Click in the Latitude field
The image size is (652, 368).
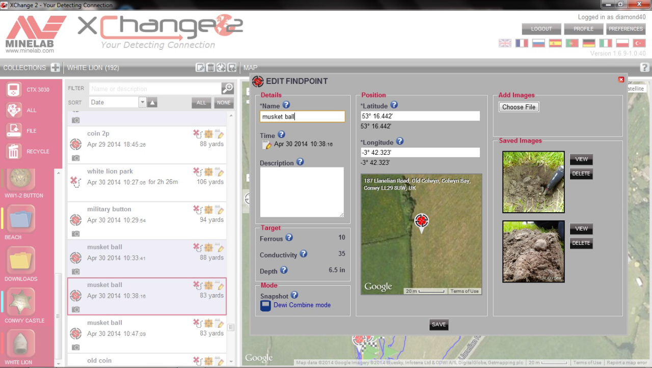pos(420,116)
